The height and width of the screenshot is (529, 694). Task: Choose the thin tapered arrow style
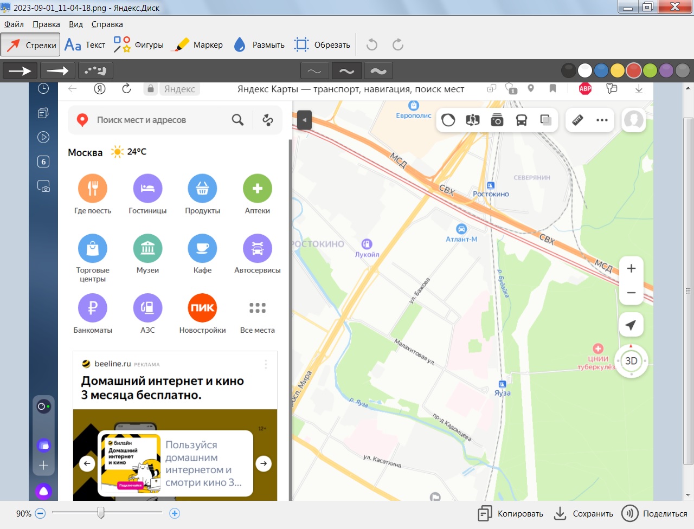57,70
